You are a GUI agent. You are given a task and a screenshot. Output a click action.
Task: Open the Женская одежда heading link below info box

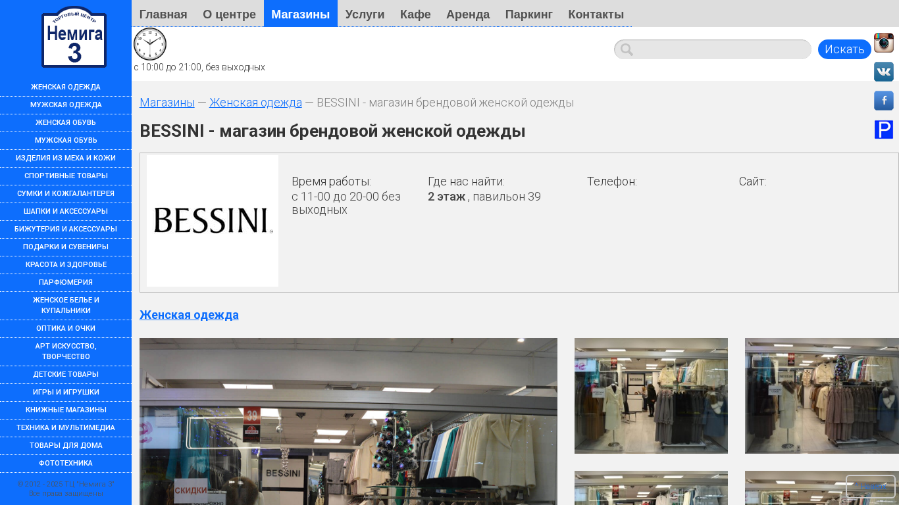click(189, 315)
